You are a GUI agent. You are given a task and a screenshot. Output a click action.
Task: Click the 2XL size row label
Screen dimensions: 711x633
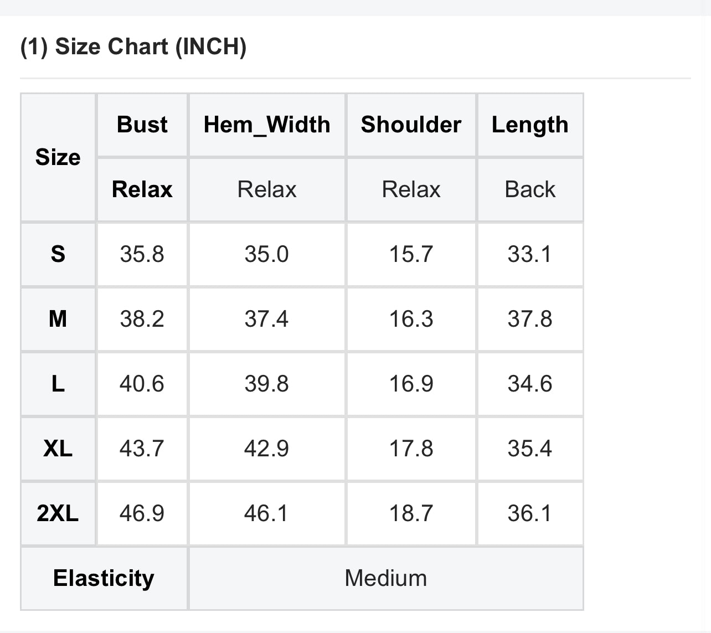point(58,513)
